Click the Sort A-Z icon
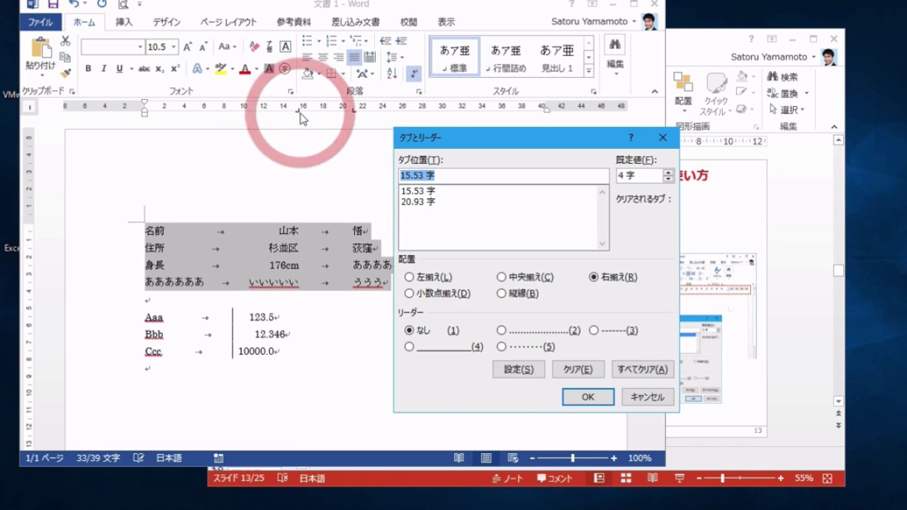This screenshot has width=907, height=510. pyautogui.click(x=392, y=73)
